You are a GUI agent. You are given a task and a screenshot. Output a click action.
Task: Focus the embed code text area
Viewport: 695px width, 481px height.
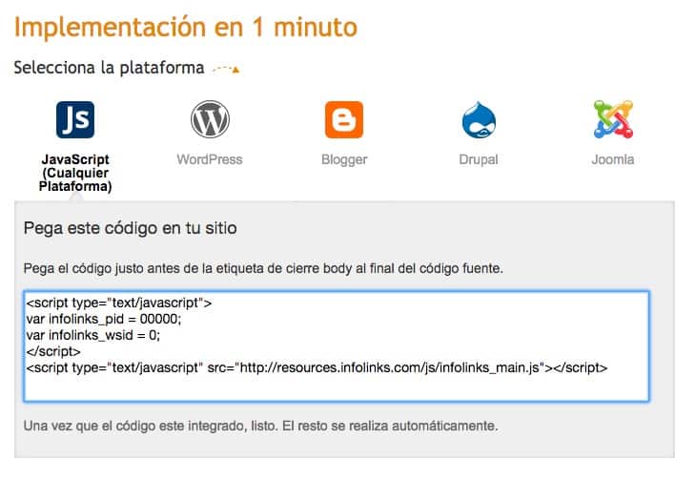[x=337, y=346]
